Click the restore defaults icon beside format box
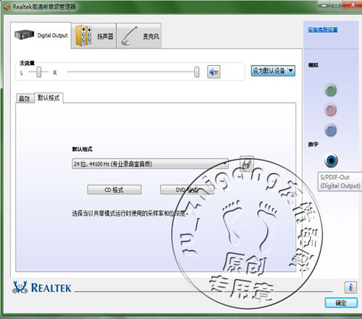This screenshot has height=319, width=362. pyautogui.click(x=247, y=163)
